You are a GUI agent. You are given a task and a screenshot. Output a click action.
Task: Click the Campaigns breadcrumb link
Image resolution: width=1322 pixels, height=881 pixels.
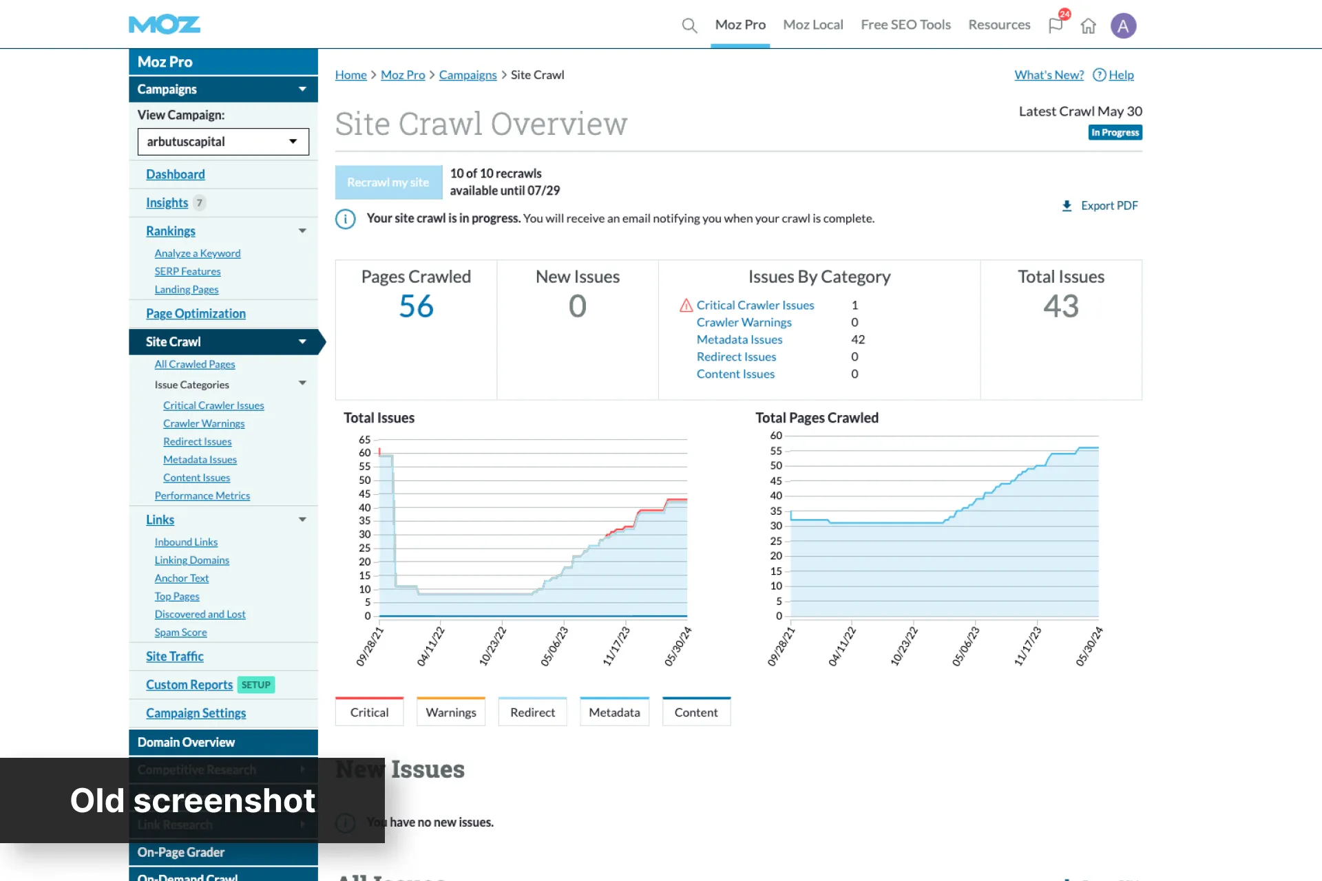pos(468,75)
